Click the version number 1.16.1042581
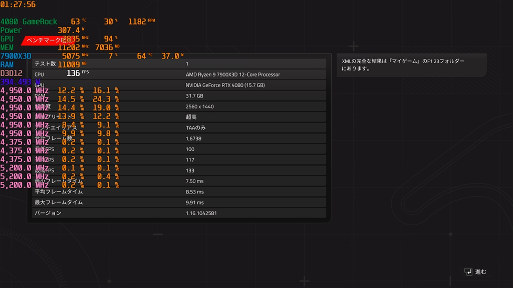Screen dimensions: 513x288 click(201, 213)
